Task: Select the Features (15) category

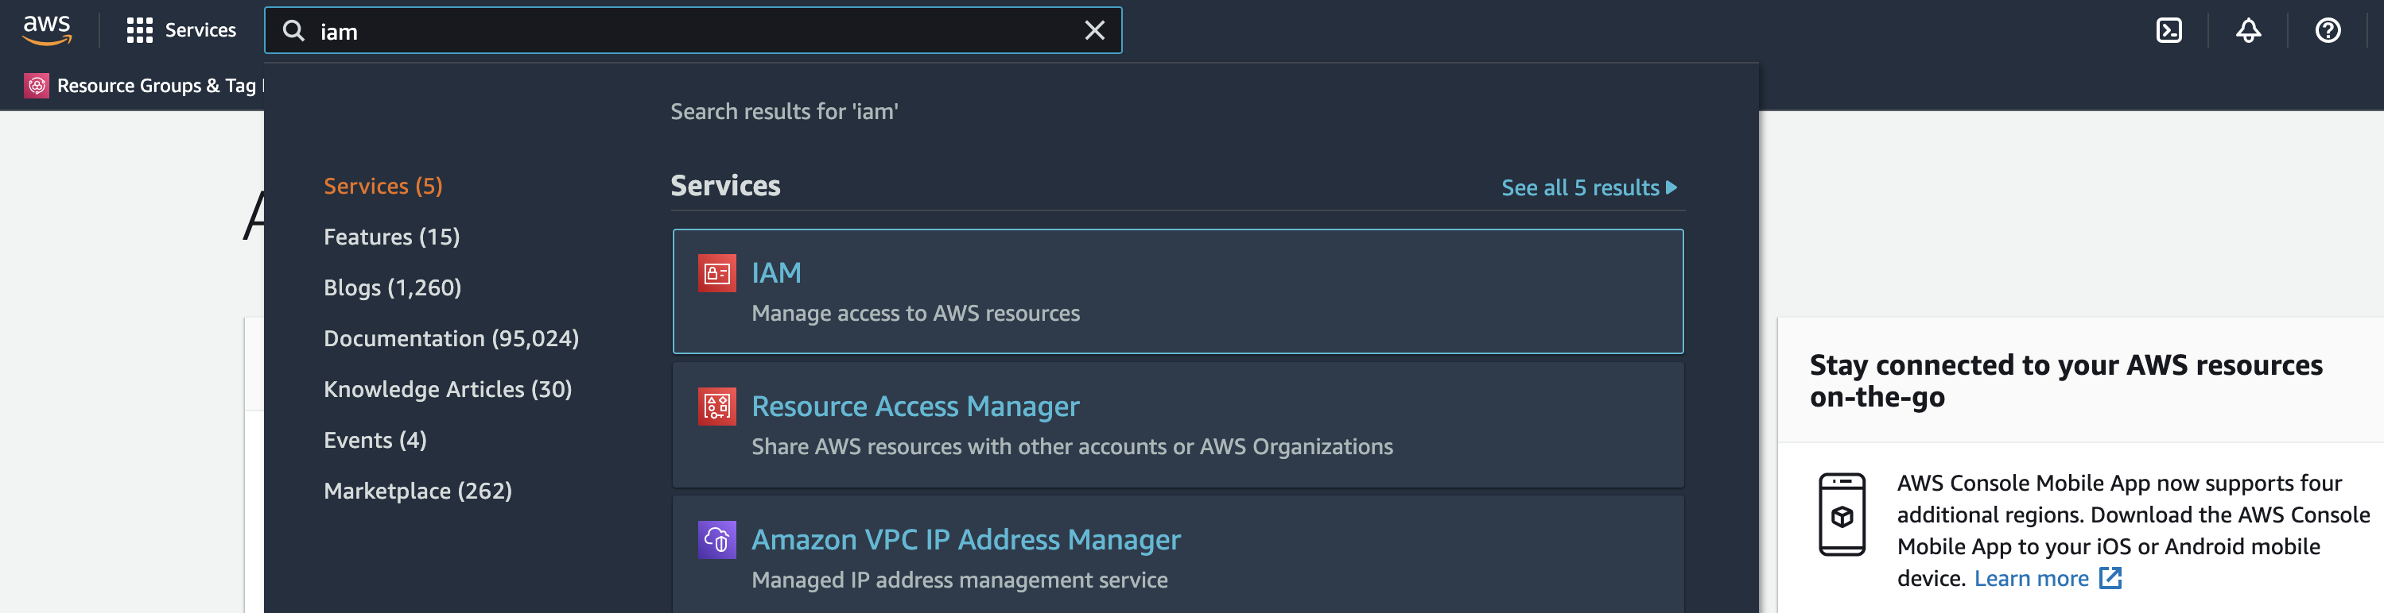Action: click(391, 237)
